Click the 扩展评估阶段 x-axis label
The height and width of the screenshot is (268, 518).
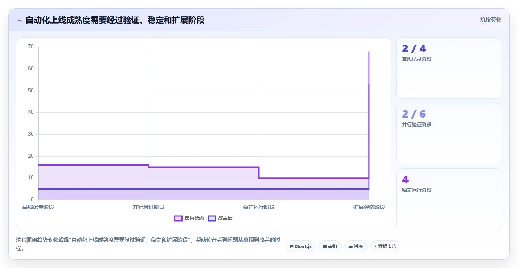(x=369, y=207)
